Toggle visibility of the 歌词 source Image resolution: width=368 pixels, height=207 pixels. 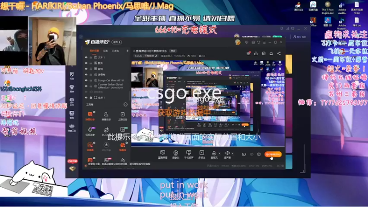click(86, 69)
